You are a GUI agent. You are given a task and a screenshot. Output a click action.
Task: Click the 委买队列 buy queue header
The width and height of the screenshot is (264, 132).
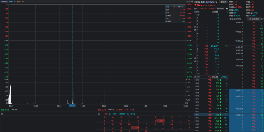click(102, 109)
